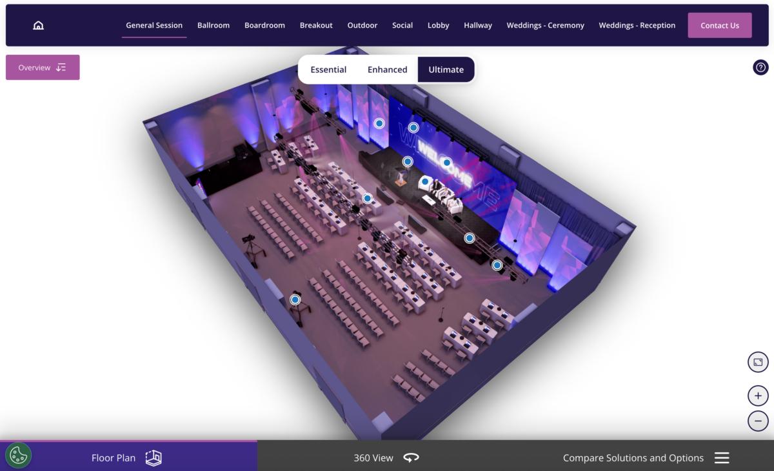Open the Boardroom link
The width and height of the screenshot is (774, 471).
(264, 26)
